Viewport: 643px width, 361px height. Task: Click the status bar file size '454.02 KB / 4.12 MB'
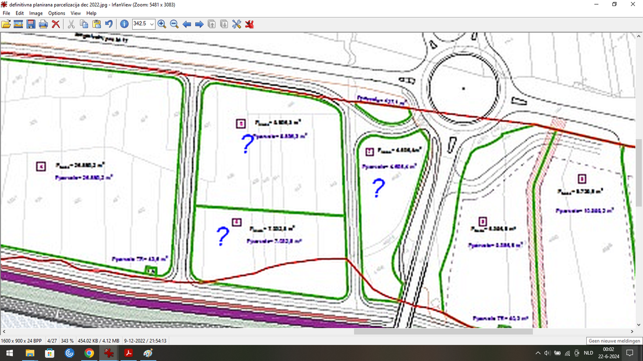pos(98,340)
